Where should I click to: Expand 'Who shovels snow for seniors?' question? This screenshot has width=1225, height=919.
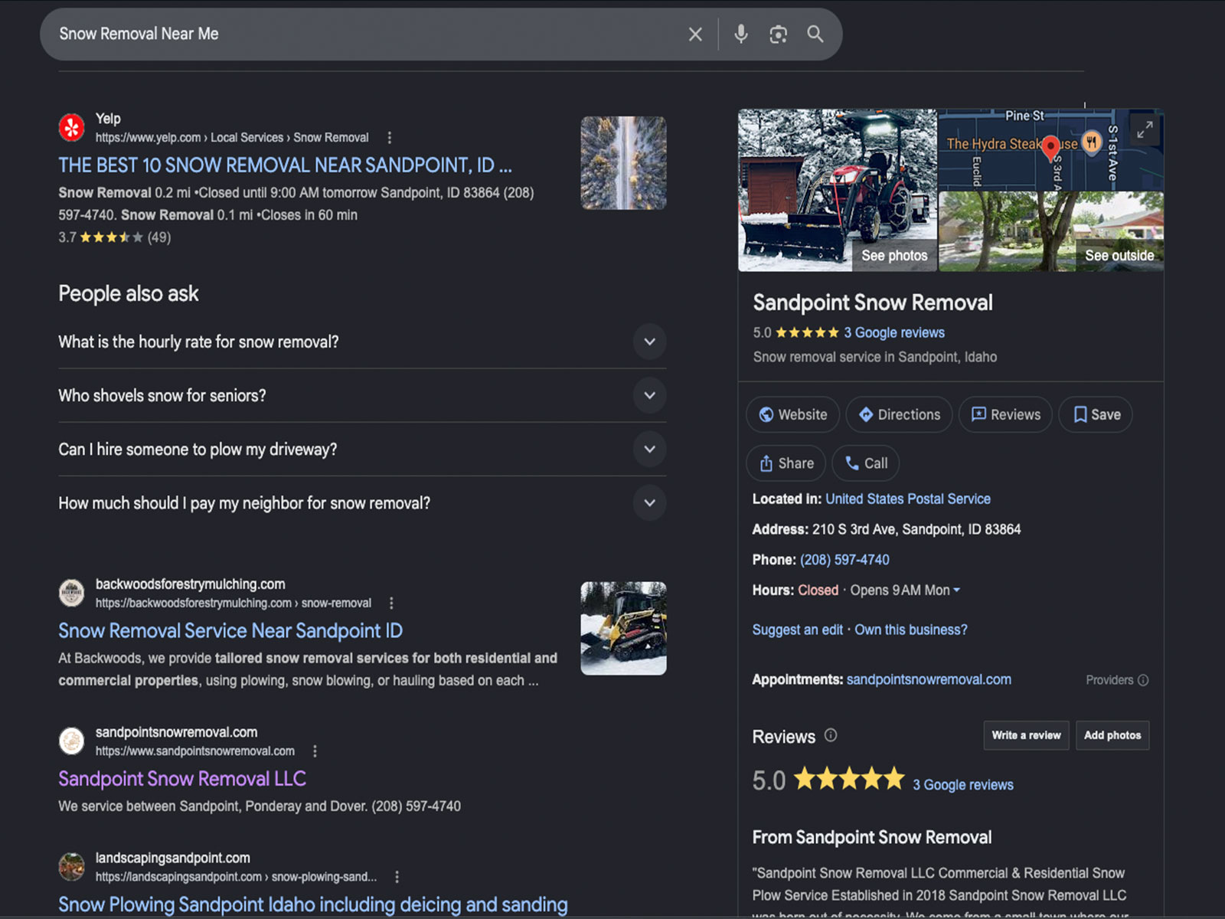pyautogui.click(x=362, y=395)
